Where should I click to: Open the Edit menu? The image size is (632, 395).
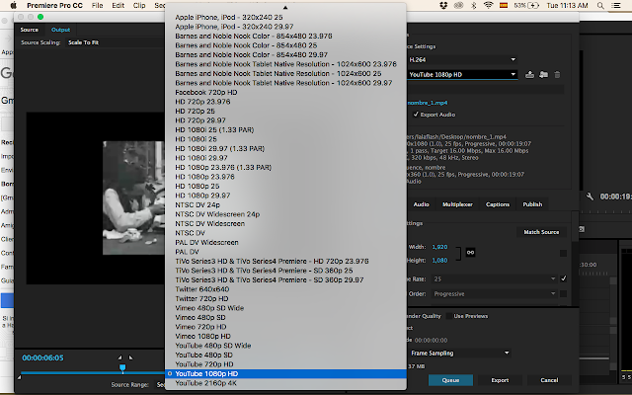[118, 5]
